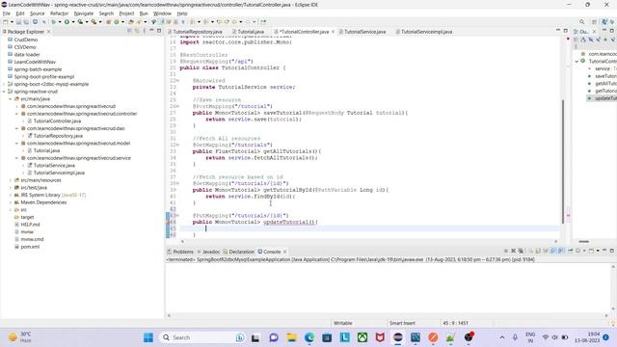Click the editor vertical scrollbar

coord(562,161)
